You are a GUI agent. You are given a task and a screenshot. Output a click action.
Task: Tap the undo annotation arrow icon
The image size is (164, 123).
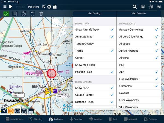[x=32, y=14]
